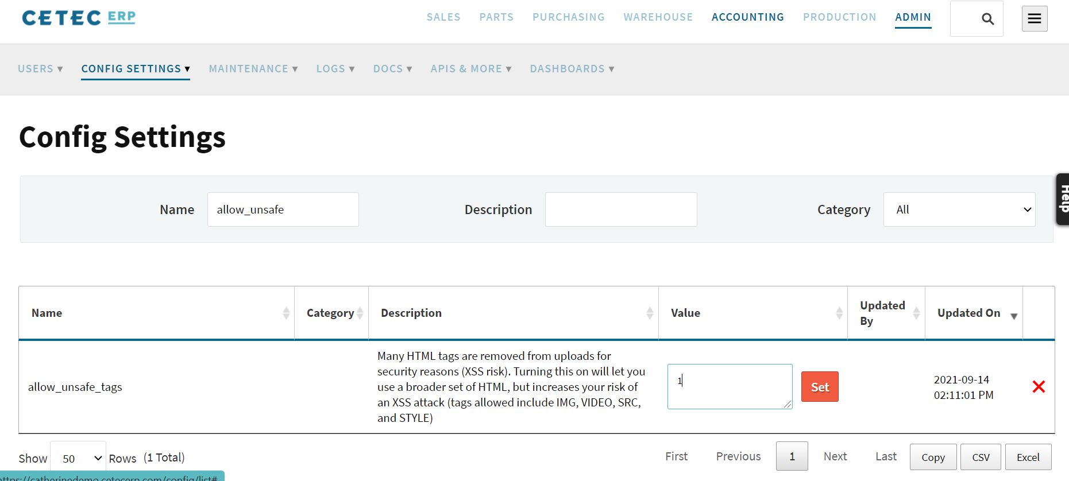Open the Sales menu
The height and width of the screenshot is (481, 1069).
443,17
